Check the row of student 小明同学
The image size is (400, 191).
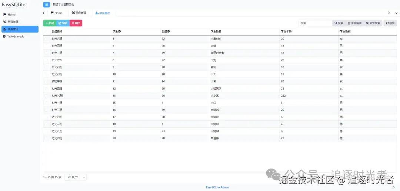pos(46,89)
